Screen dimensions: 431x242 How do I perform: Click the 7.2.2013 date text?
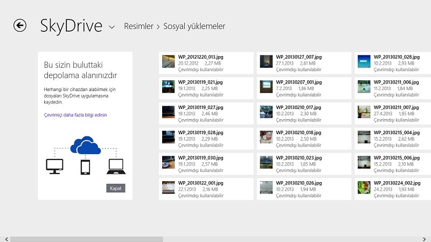coord(284,88)
